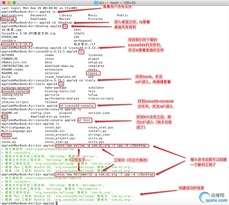Select the 'simulator' entry
229x205 pixels.
[x=96, y=88]
